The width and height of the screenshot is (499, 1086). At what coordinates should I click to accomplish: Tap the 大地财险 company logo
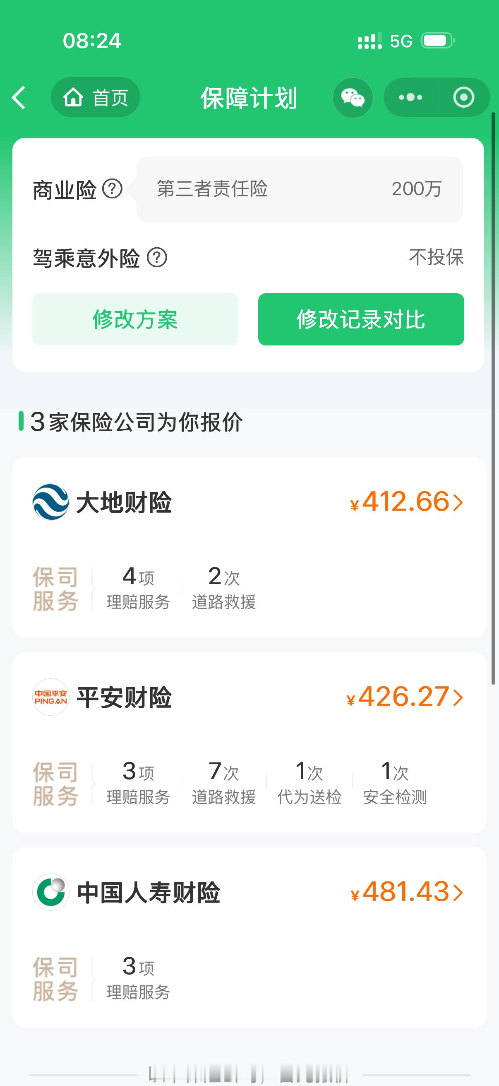coord(51,502)
